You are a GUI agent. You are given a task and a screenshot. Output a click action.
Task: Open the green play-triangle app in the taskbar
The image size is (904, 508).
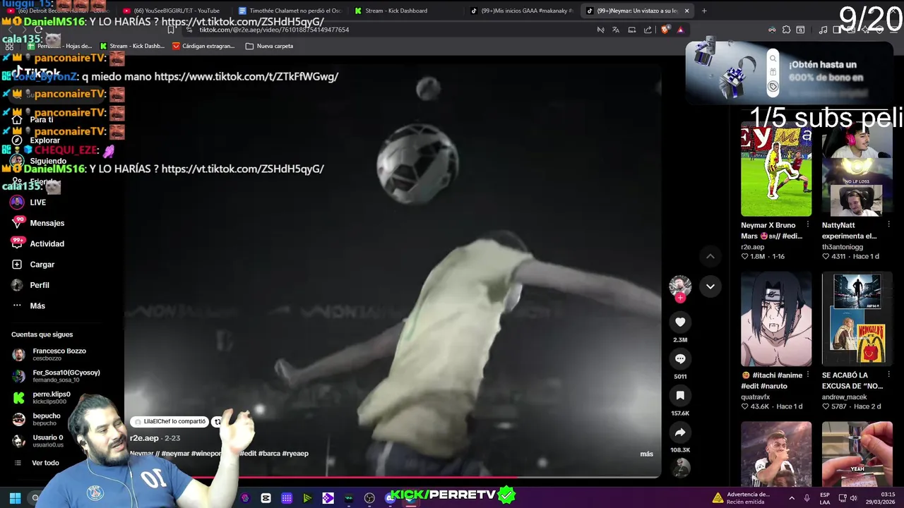pyautogui.click(x=307, y=498)
